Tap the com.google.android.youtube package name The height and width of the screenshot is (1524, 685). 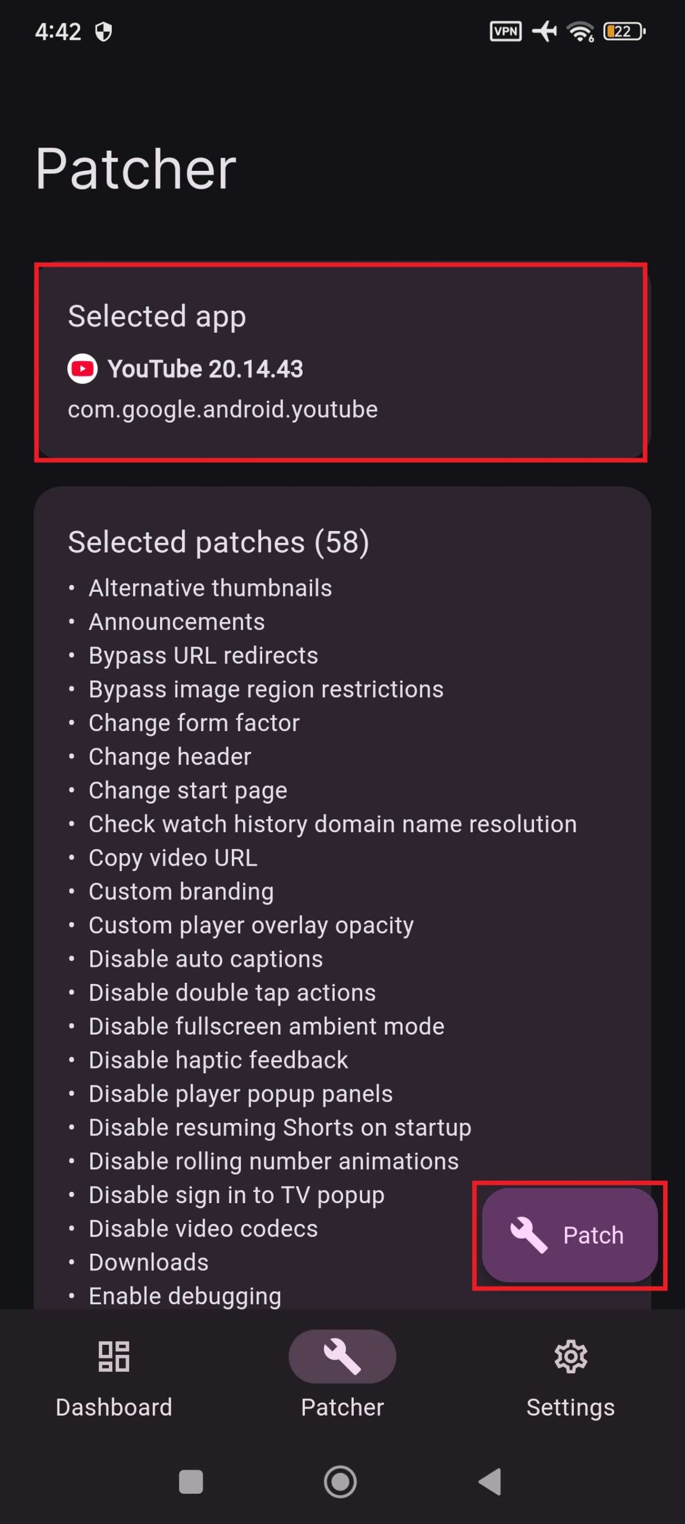[222, 410]
